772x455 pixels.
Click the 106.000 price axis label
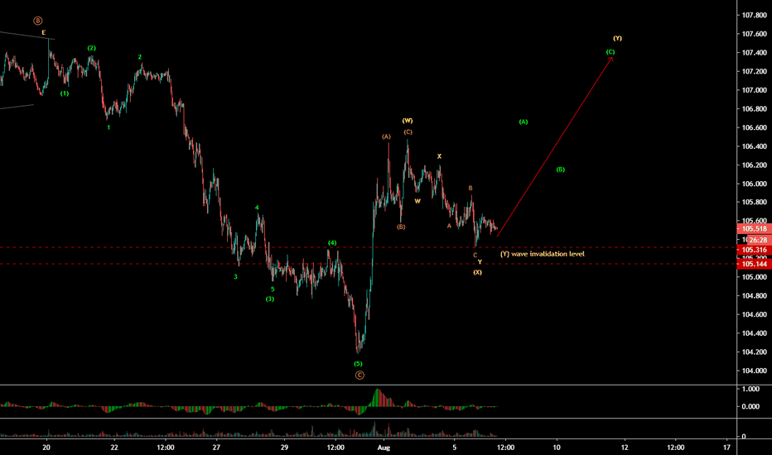point(755,184)
